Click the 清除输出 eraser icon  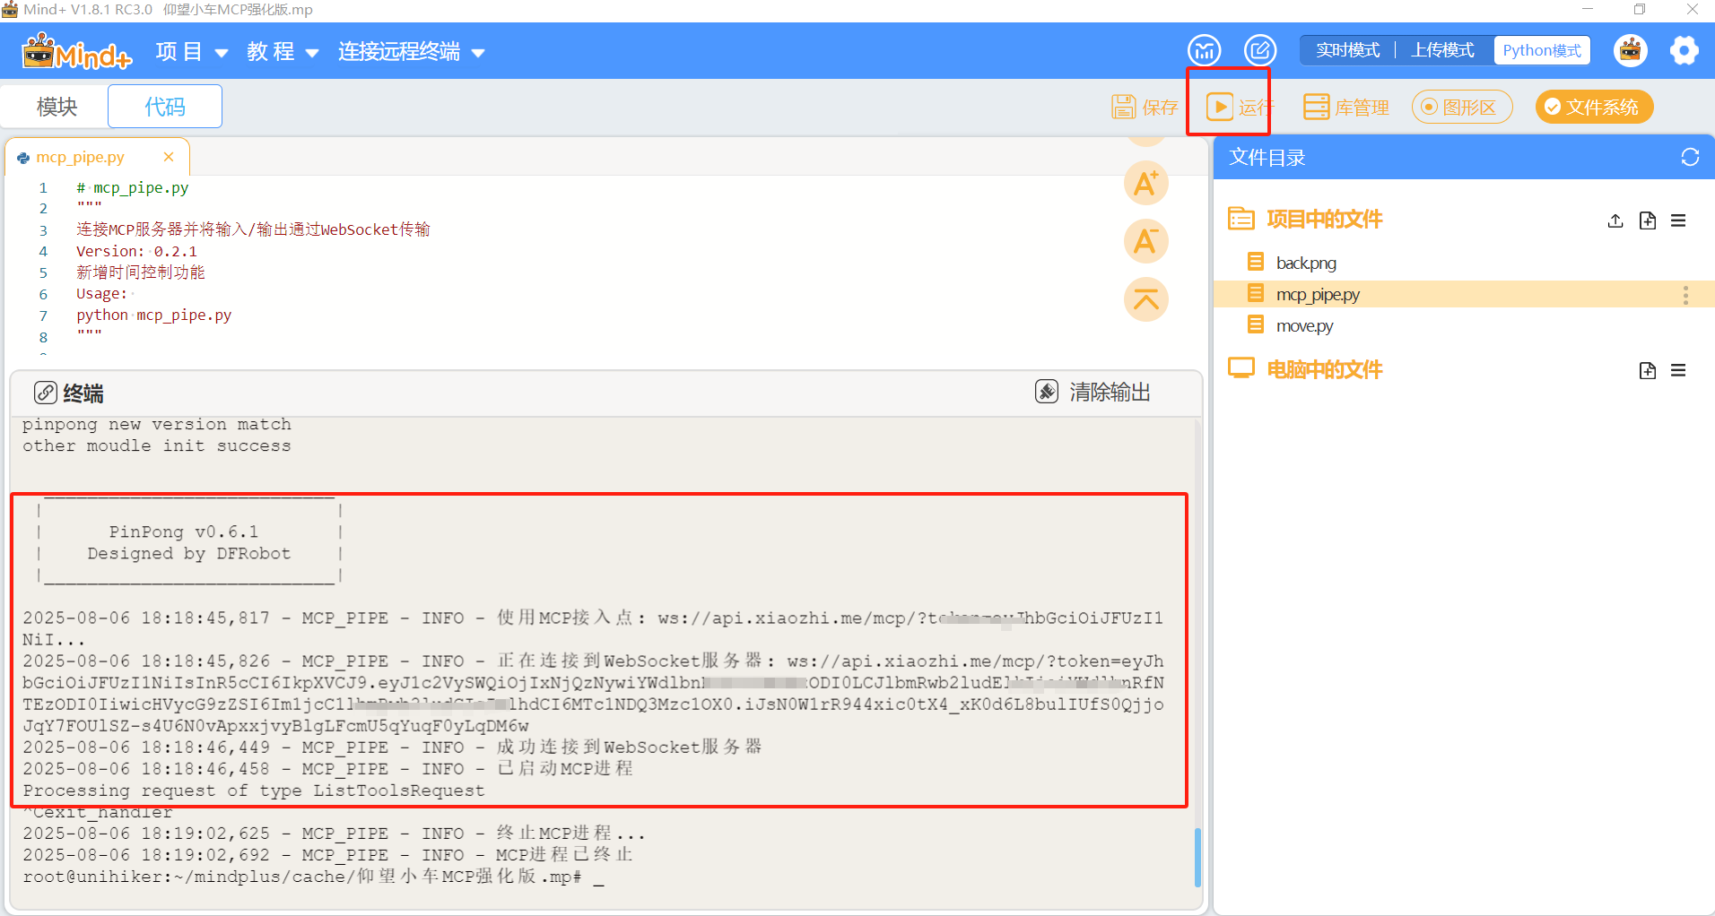(x=1047, y=392)
